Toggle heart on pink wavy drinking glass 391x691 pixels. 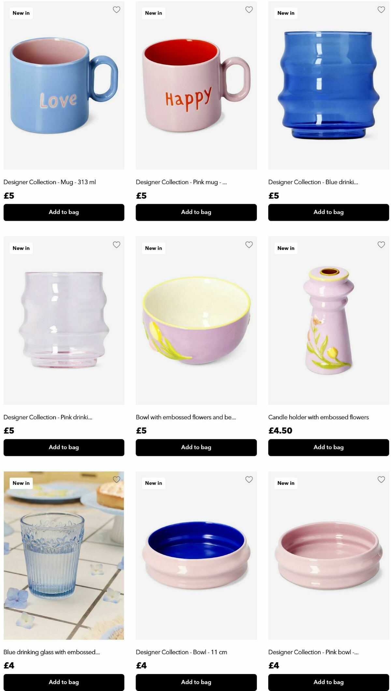[x=116, y=245]
